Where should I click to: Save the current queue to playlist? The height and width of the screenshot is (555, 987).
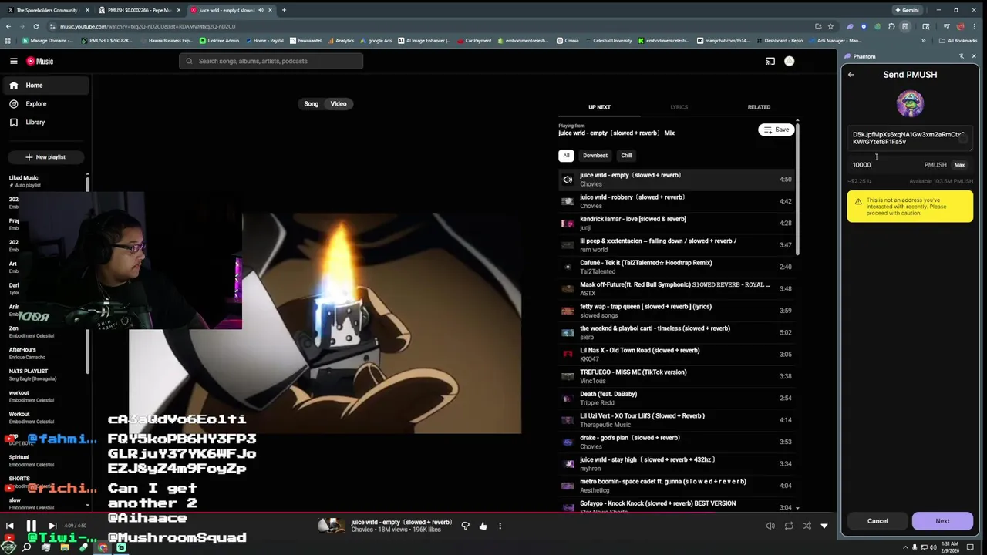776,129
